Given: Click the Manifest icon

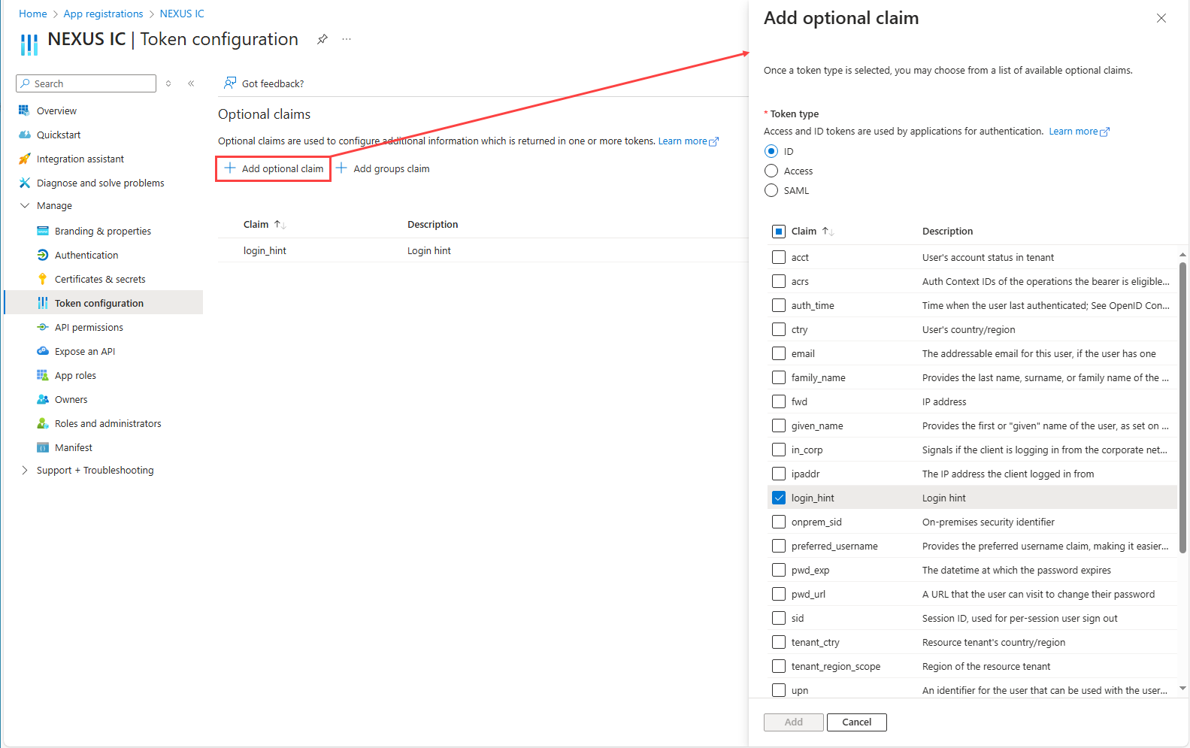Looking at the screenshot, I should [43, 447].
